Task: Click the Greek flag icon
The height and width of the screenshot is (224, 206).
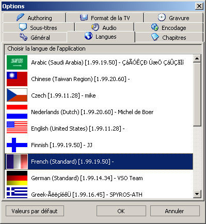Action: [17, 193]
